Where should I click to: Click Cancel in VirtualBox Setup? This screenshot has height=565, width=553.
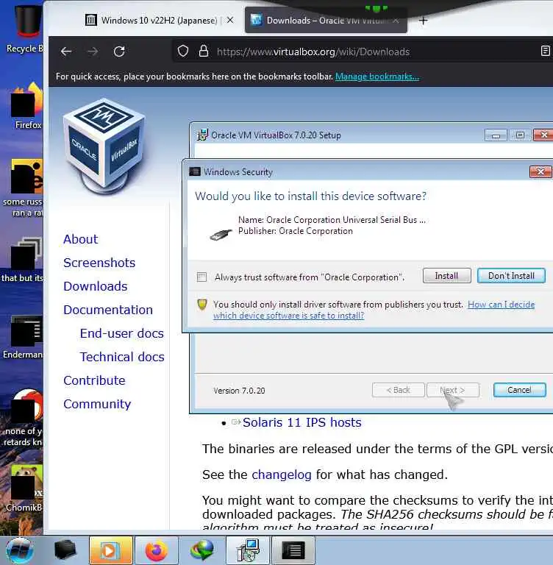[x=519, y=390]
